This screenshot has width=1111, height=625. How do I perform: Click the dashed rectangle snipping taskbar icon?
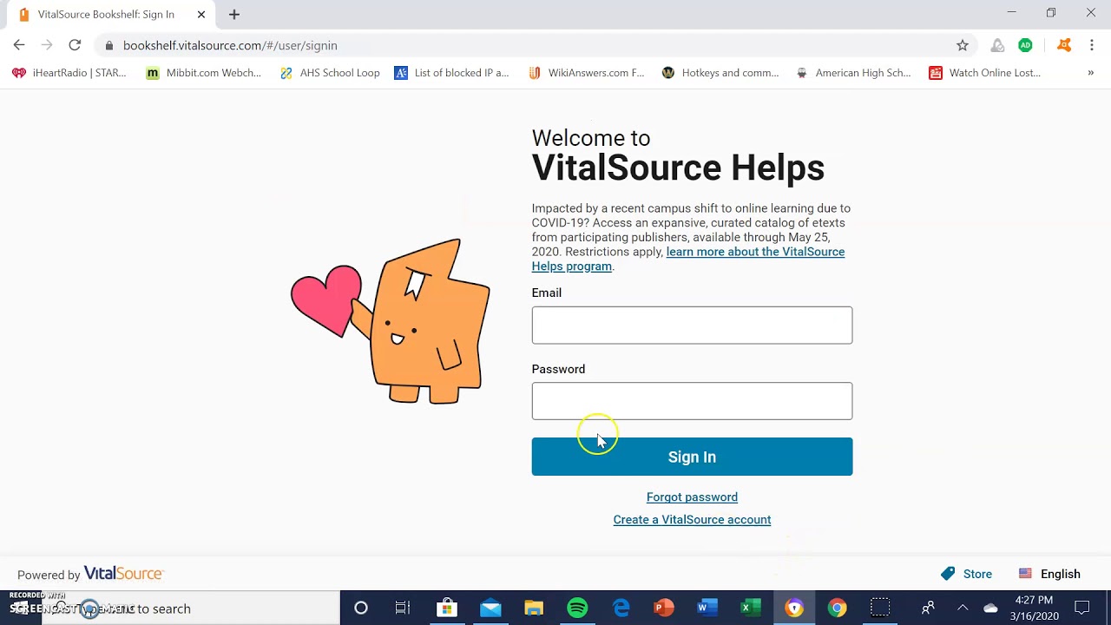[880, 609]
